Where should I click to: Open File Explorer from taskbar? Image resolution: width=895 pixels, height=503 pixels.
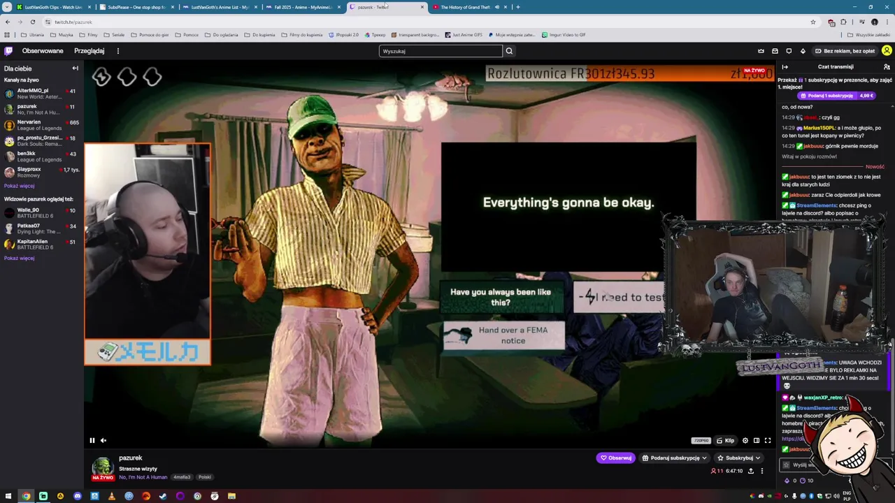pyautogui.click(x=231, y=496)
